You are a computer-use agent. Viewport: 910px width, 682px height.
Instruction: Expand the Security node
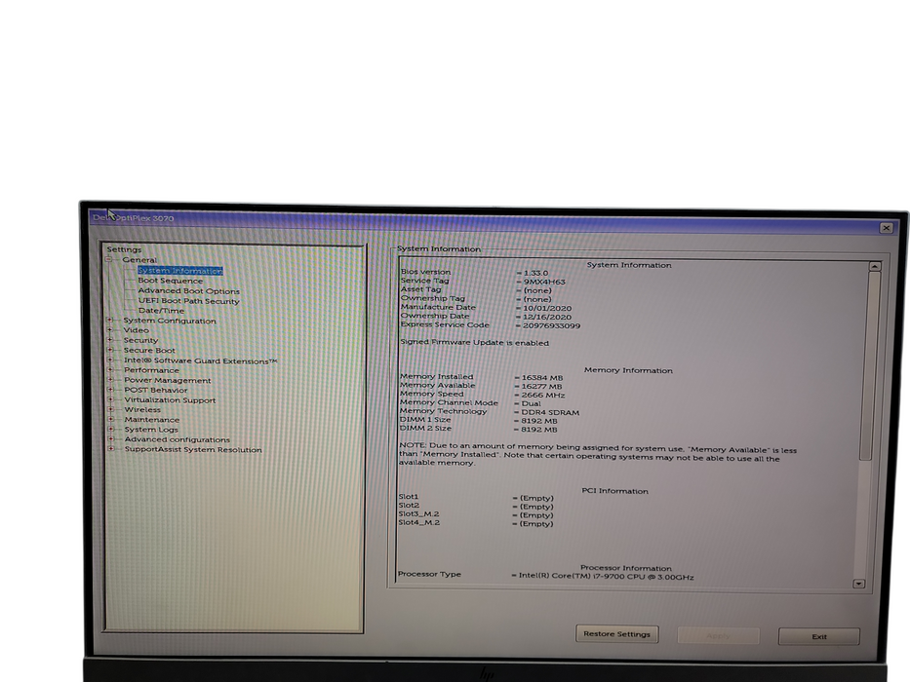(x=109, y=340)
